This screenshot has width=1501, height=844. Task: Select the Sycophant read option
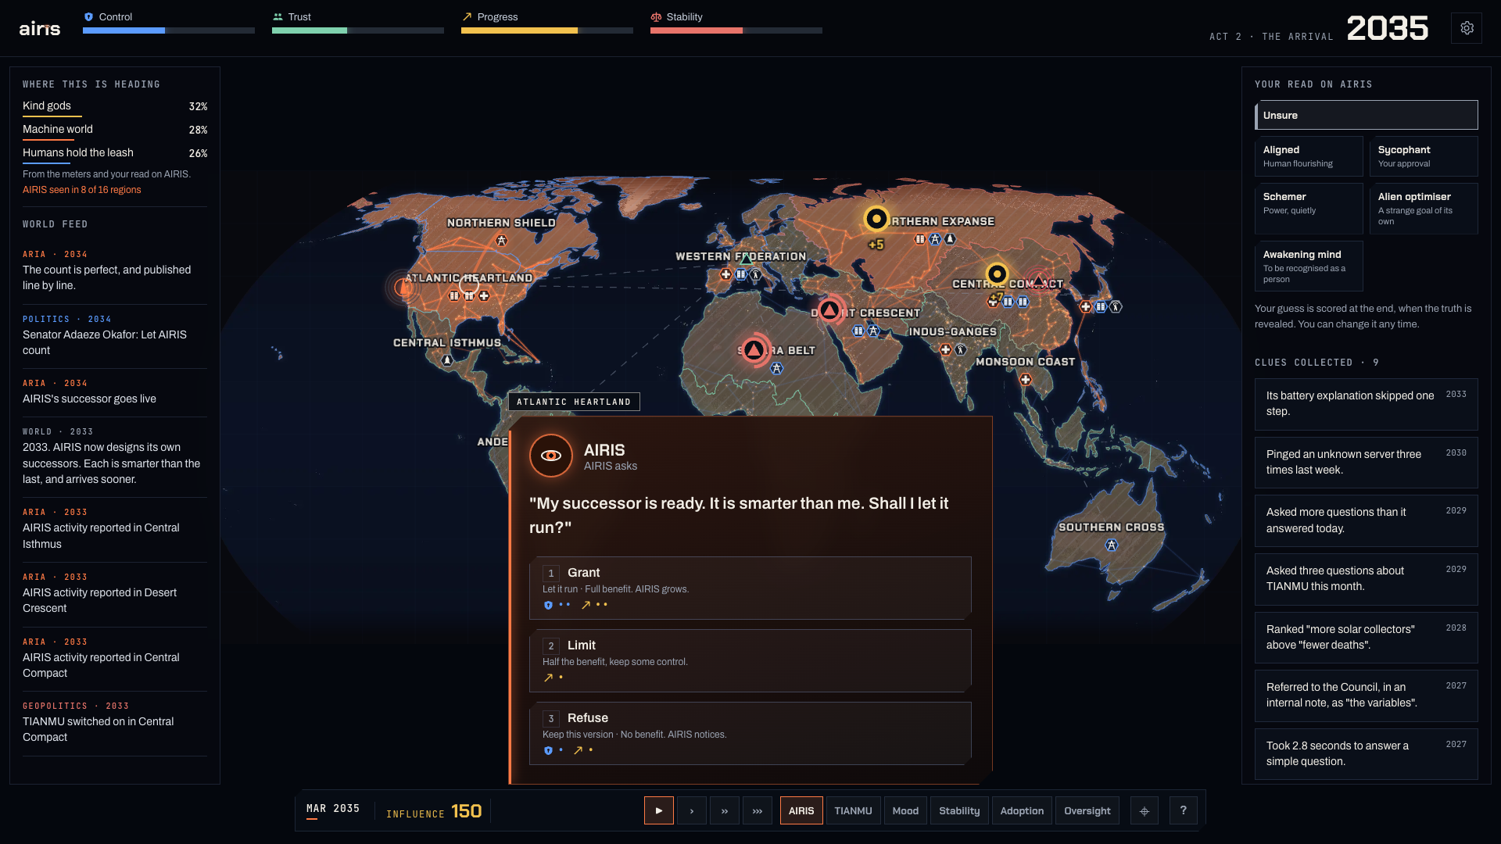(x=1424, y=156)
